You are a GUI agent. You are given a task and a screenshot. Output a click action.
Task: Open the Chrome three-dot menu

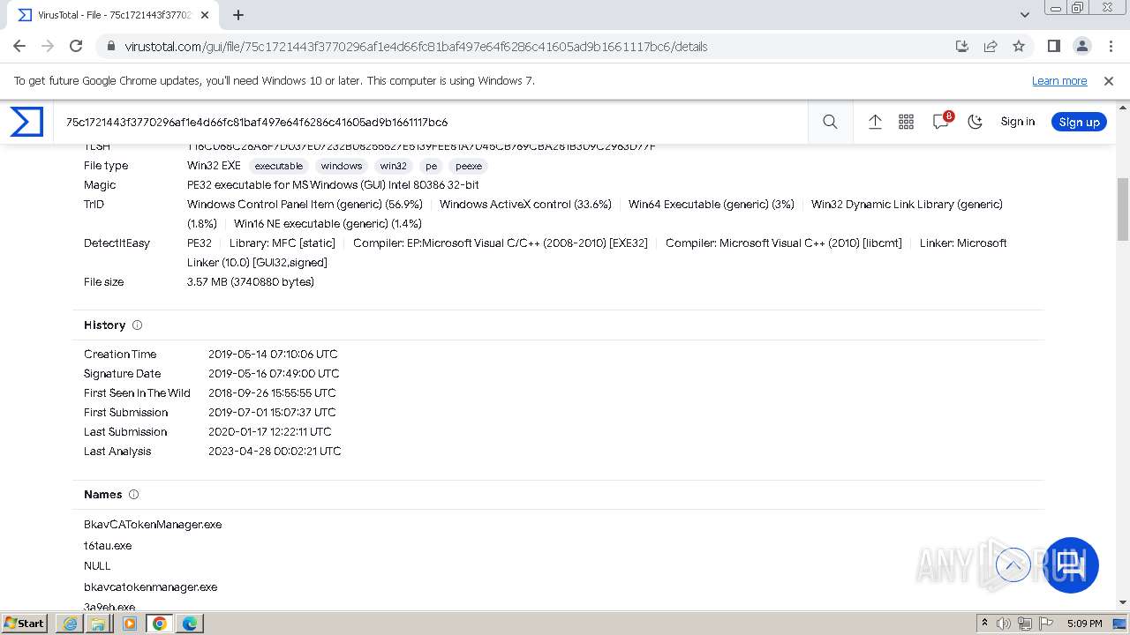tap(1110, 46)
